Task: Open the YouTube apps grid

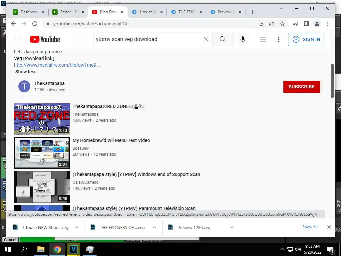Action: click(263, 39)
